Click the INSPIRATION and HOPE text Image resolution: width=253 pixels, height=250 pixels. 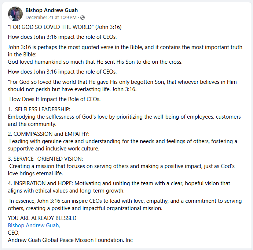pyautogui.click(x=43, y=183)
